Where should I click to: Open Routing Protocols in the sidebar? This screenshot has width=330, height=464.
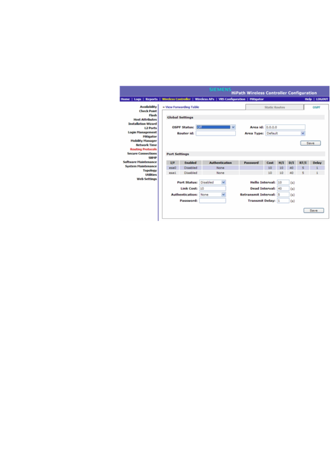coord(143,149)
